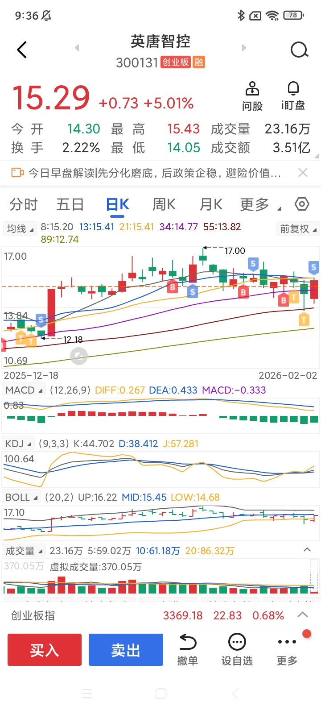Tap the index value 3369.18

[183, 615]
